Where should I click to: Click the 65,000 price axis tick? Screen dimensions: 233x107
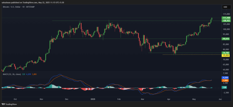(226, 65)
